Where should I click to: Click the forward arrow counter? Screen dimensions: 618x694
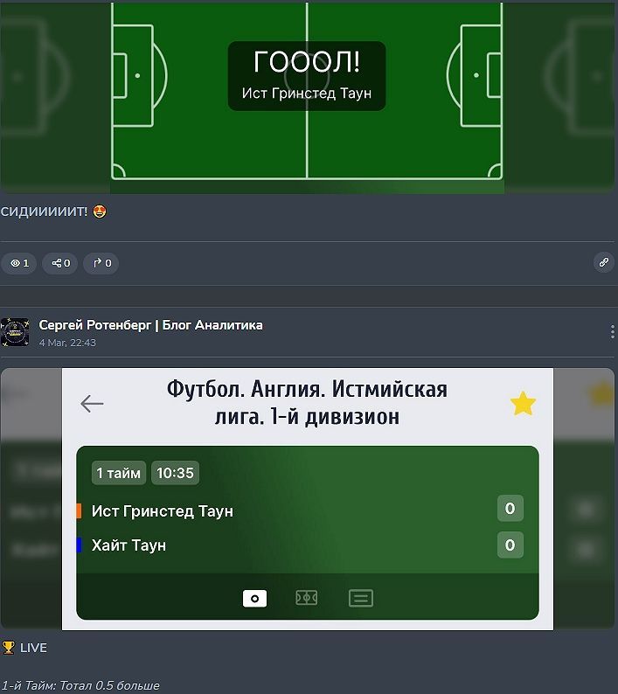[x=101, y=263]
